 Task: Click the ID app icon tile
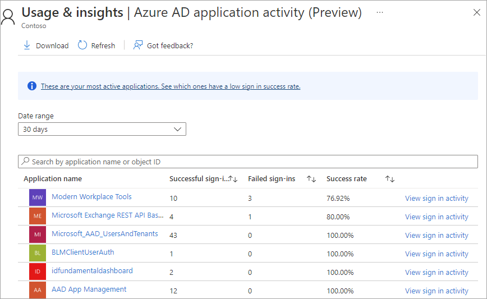38,272
